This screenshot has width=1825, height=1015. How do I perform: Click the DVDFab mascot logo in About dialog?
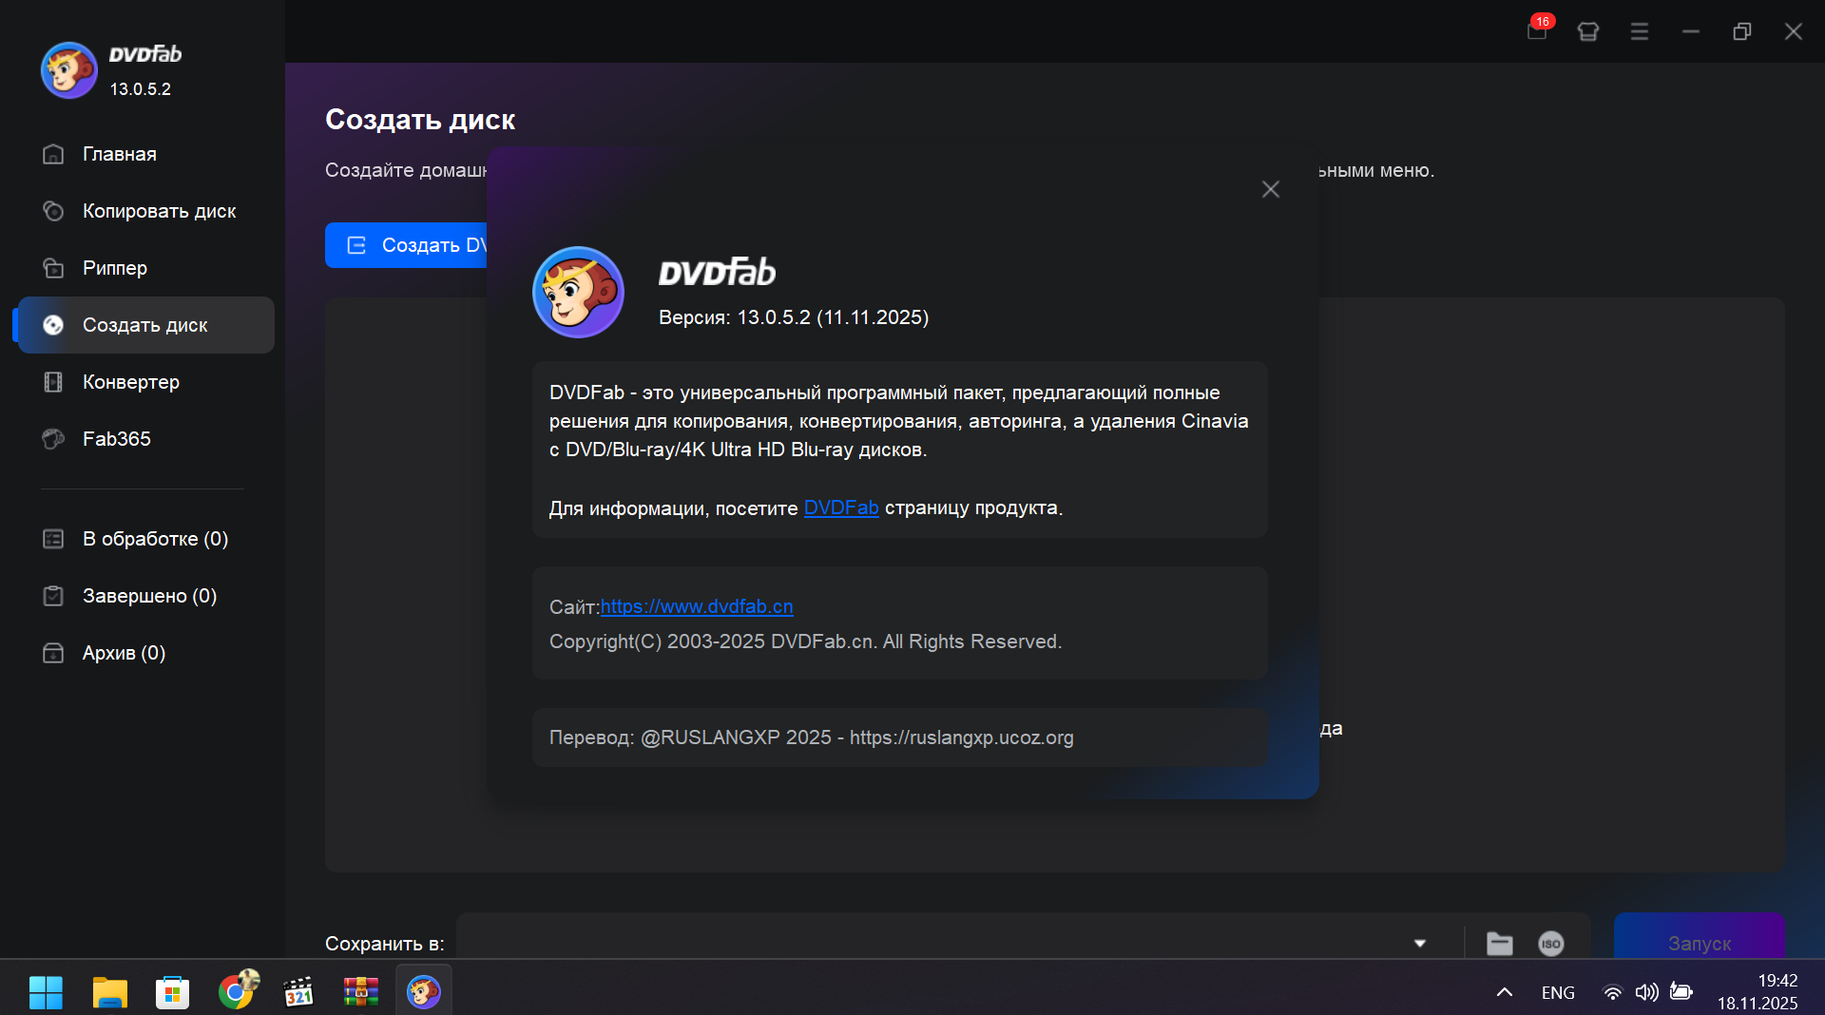coord(578,292)
